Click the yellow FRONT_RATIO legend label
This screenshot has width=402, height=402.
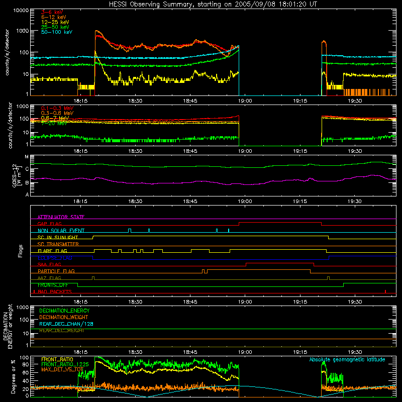click(57, 359)
